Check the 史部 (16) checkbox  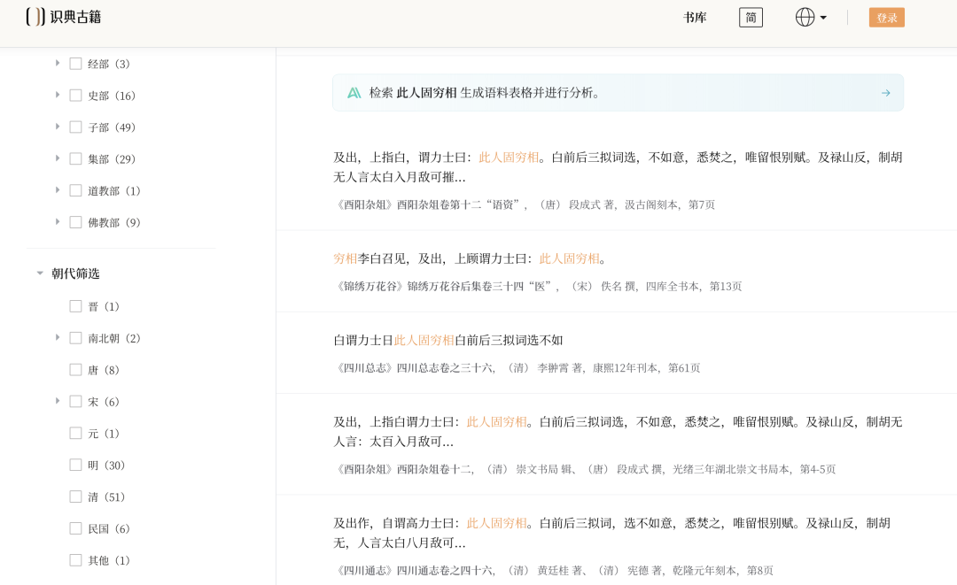click(75, 95)
